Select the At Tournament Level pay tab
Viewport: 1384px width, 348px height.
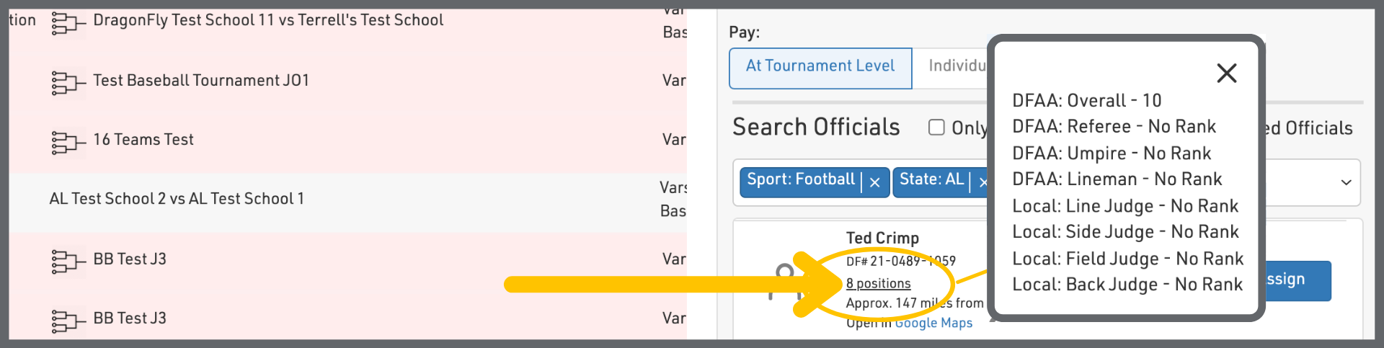coord(820,66)
